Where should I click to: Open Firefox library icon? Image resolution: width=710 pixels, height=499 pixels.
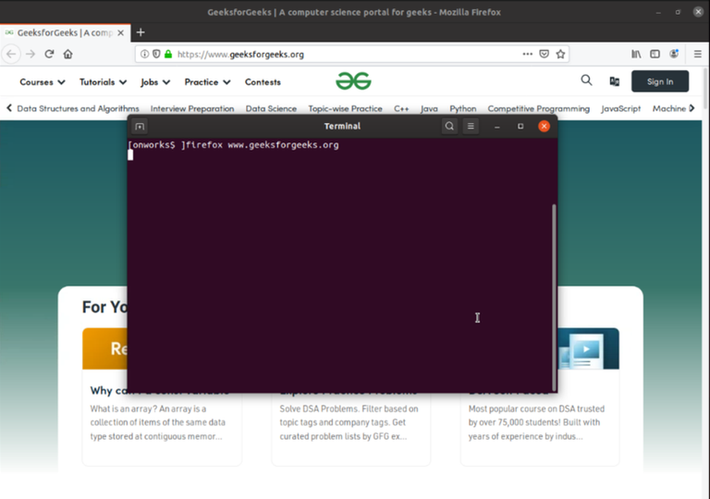[x=636, y=55]
